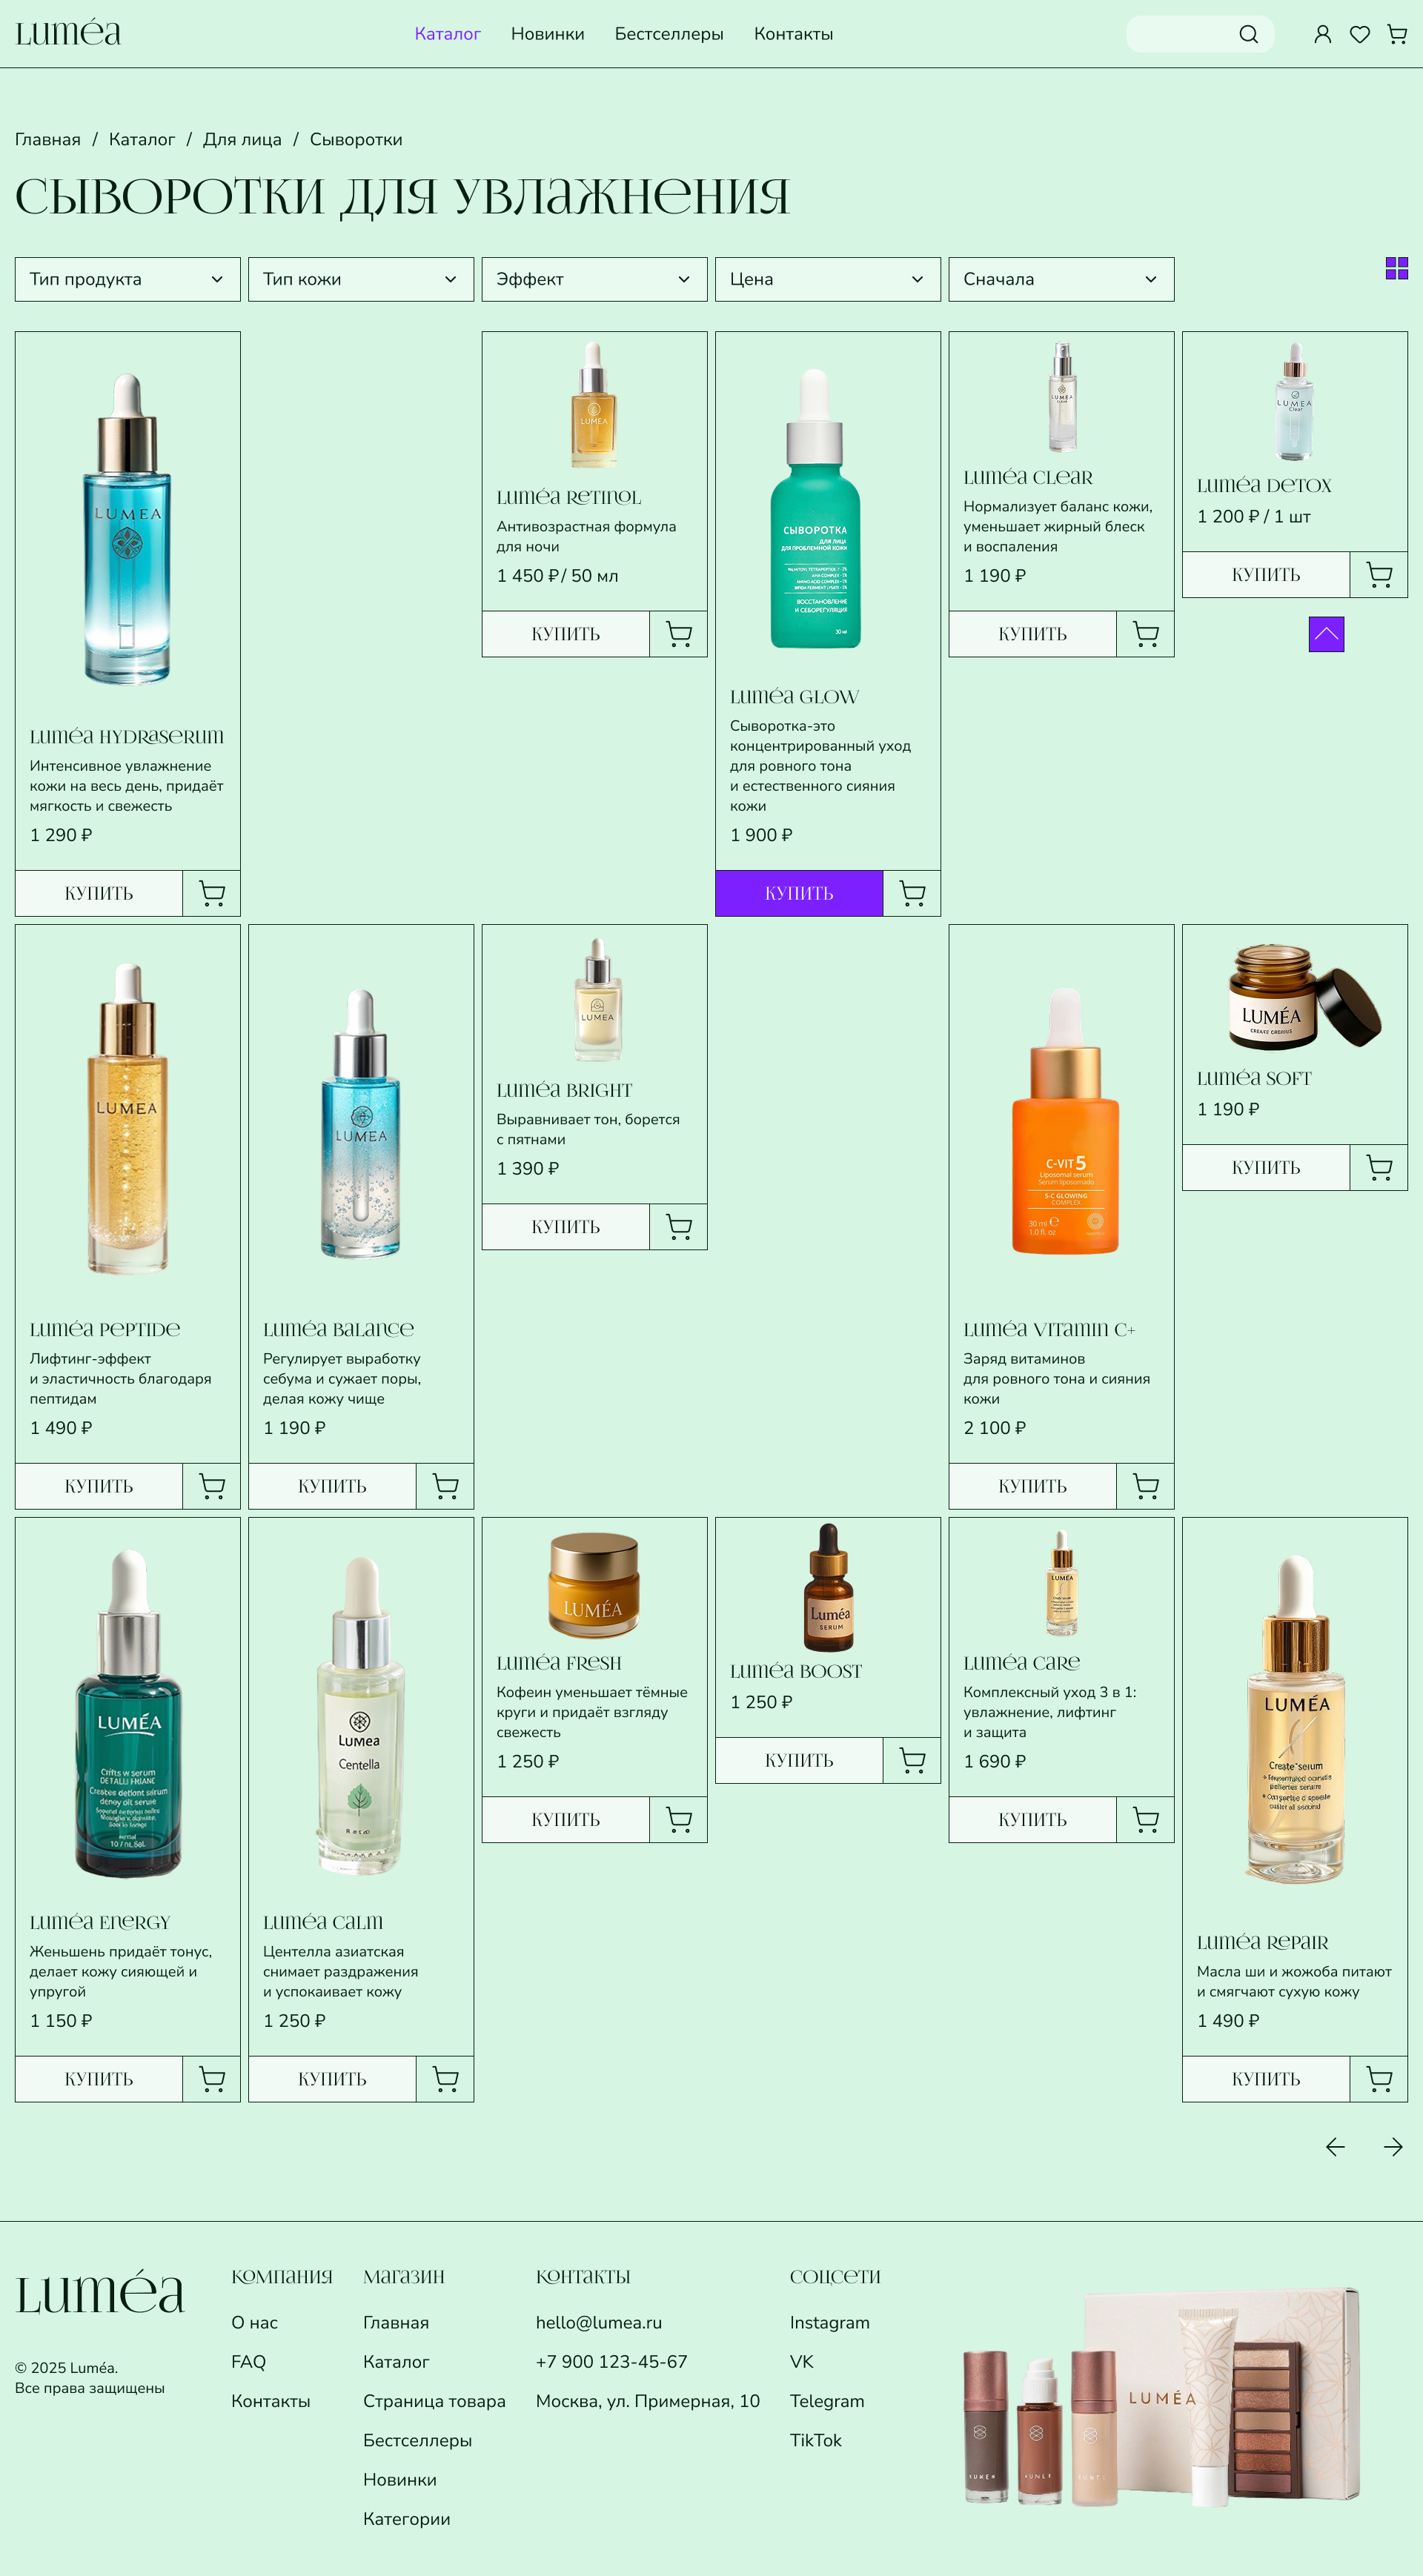Expand the Тип кожи filter dropdown
The image size is (1423, 2576).
point(360,279)
